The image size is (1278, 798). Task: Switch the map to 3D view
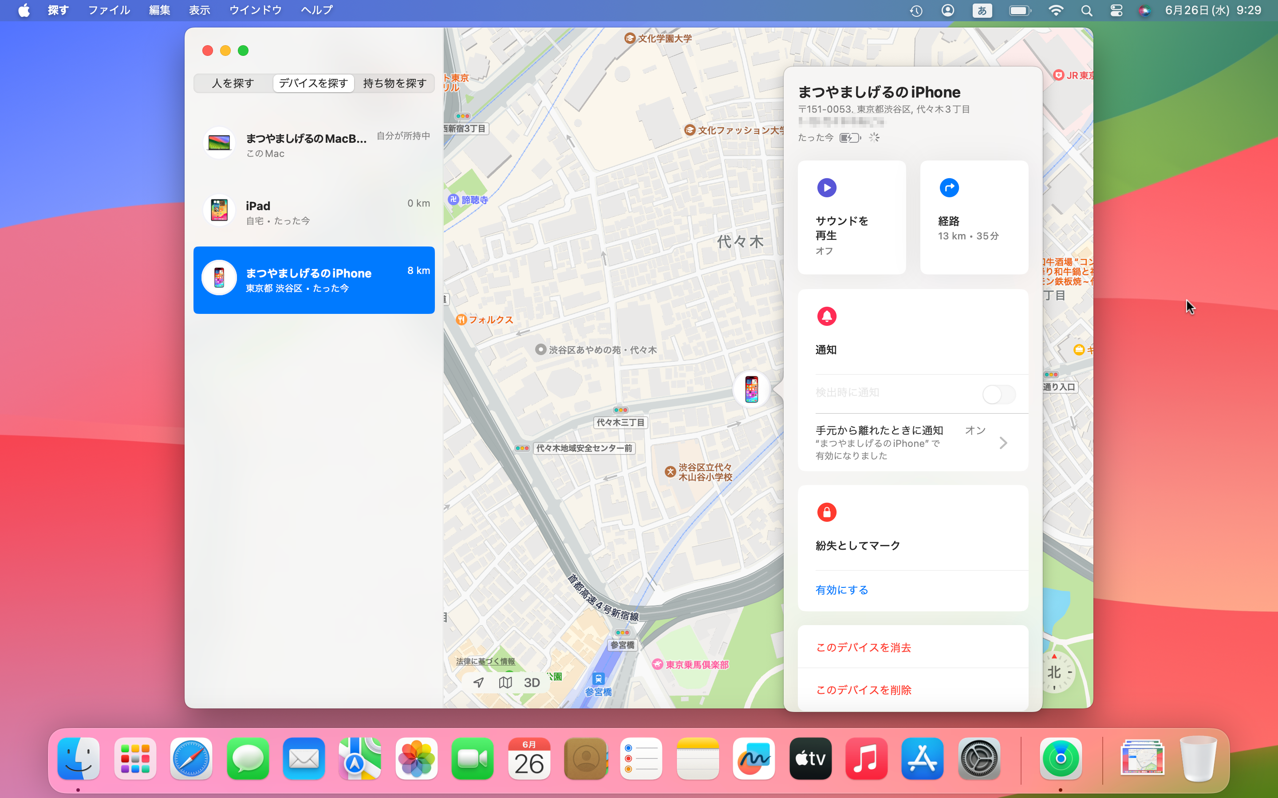(x=531, y=682)
